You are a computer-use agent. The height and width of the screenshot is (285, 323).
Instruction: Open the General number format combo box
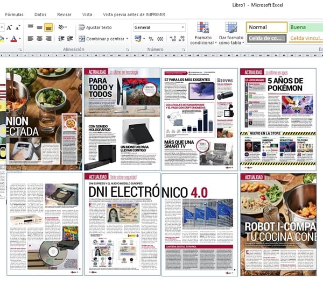click(159, 27)
